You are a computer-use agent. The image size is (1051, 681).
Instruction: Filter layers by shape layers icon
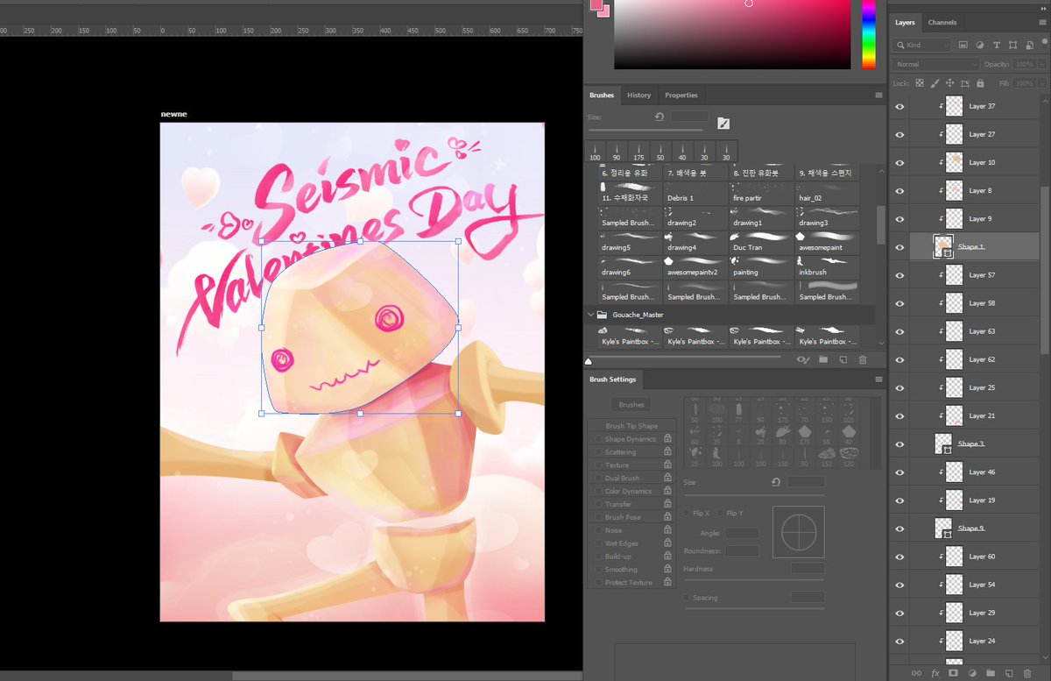pyautogui.click(x=1013, y=45)
